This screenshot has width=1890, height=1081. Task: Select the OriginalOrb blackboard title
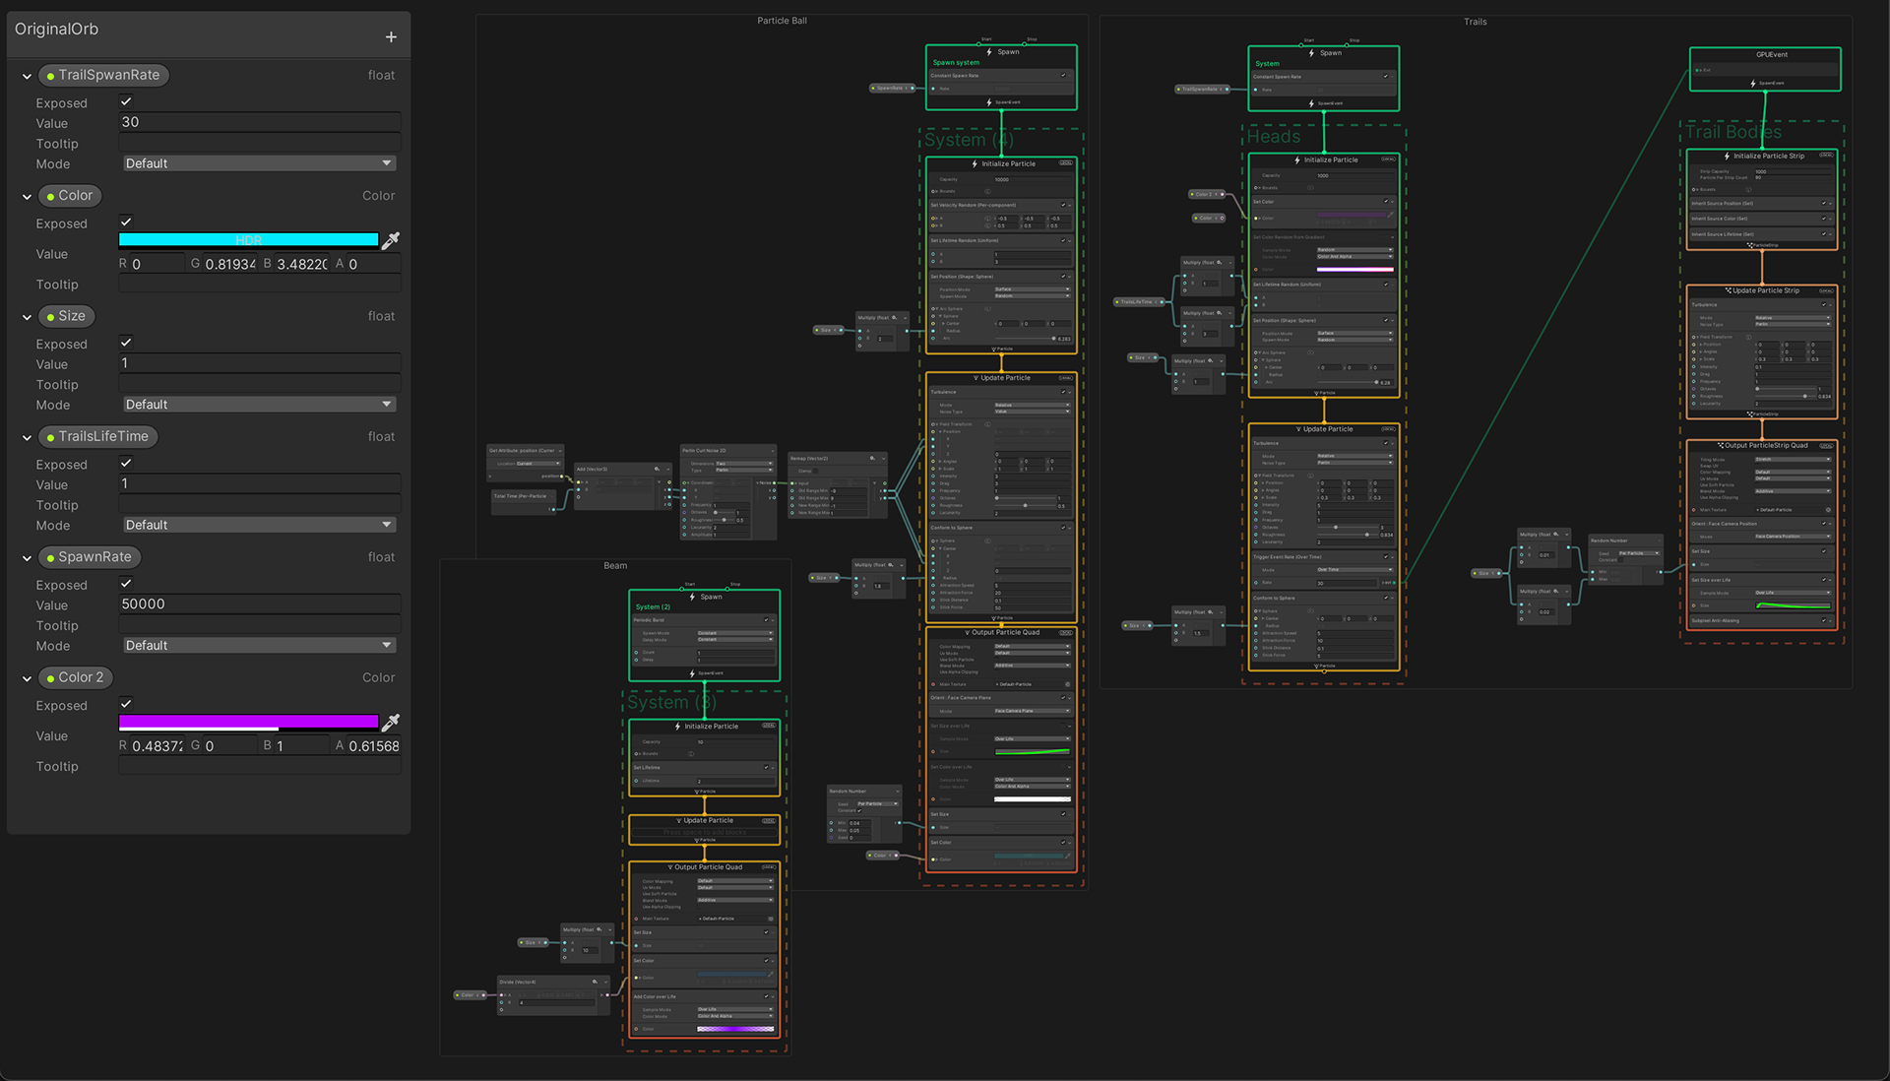coord(57,30)
